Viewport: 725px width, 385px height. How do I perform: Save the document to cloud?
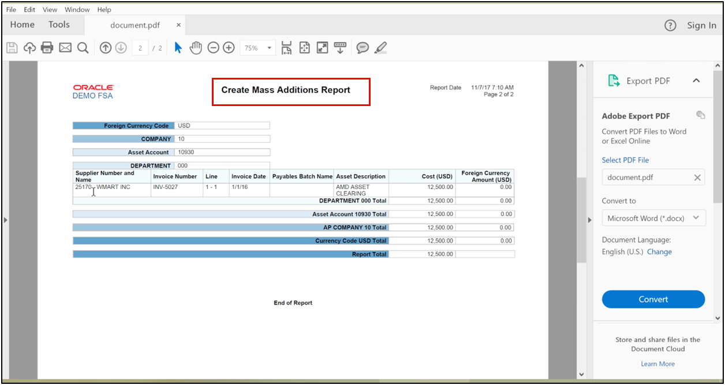[29, 47]
